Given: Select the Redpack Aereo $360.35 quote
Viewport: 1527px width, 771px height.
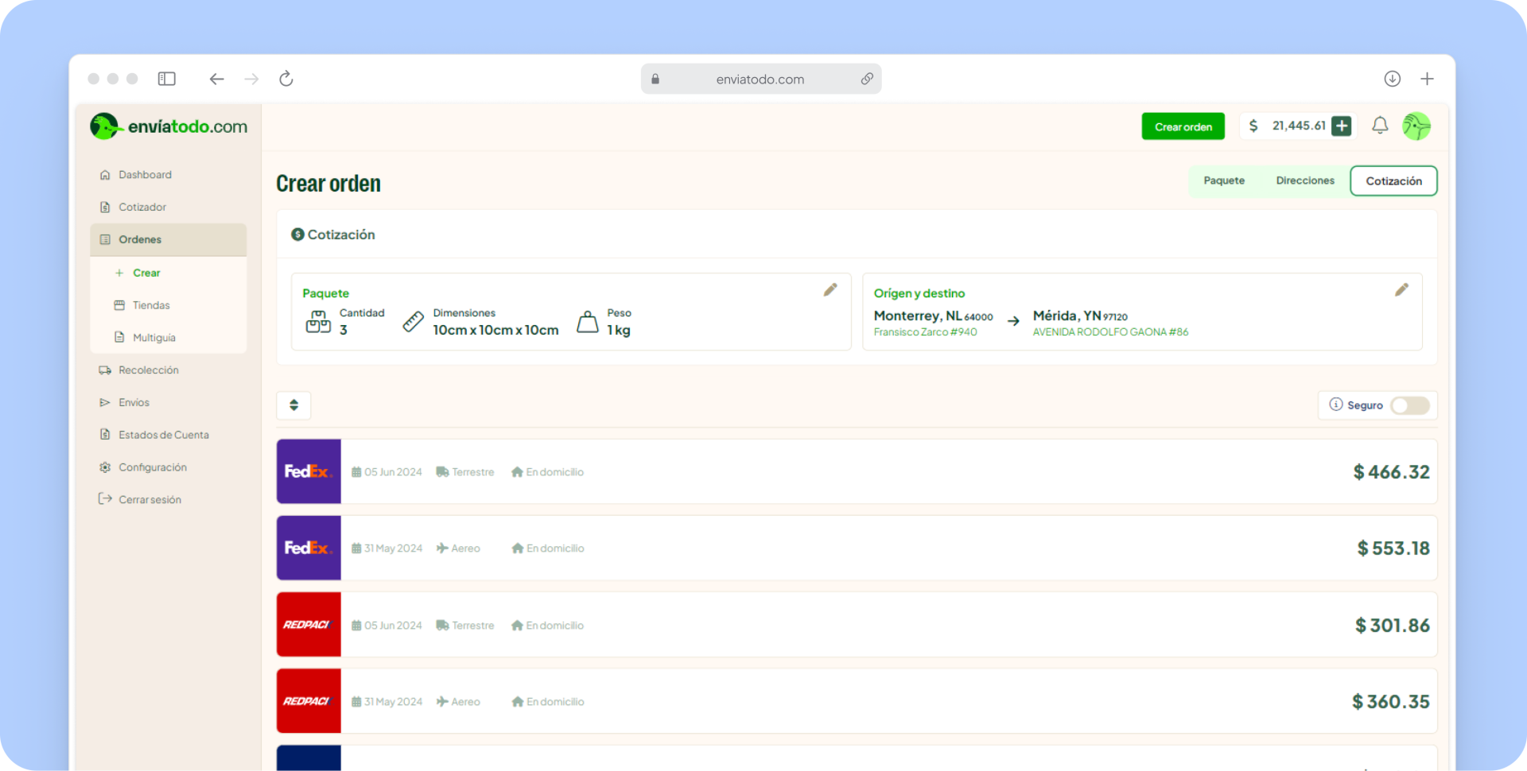Looking at the screenshot, I should coord(857,701).
